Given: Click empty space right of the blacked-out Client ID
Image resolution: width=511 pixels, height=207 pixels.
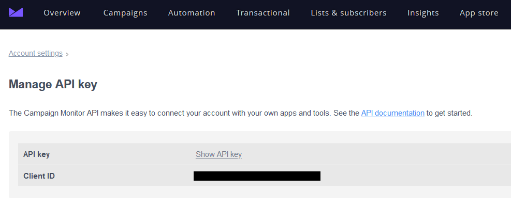Looking at the screenshot, I should (x=414, y=176).
